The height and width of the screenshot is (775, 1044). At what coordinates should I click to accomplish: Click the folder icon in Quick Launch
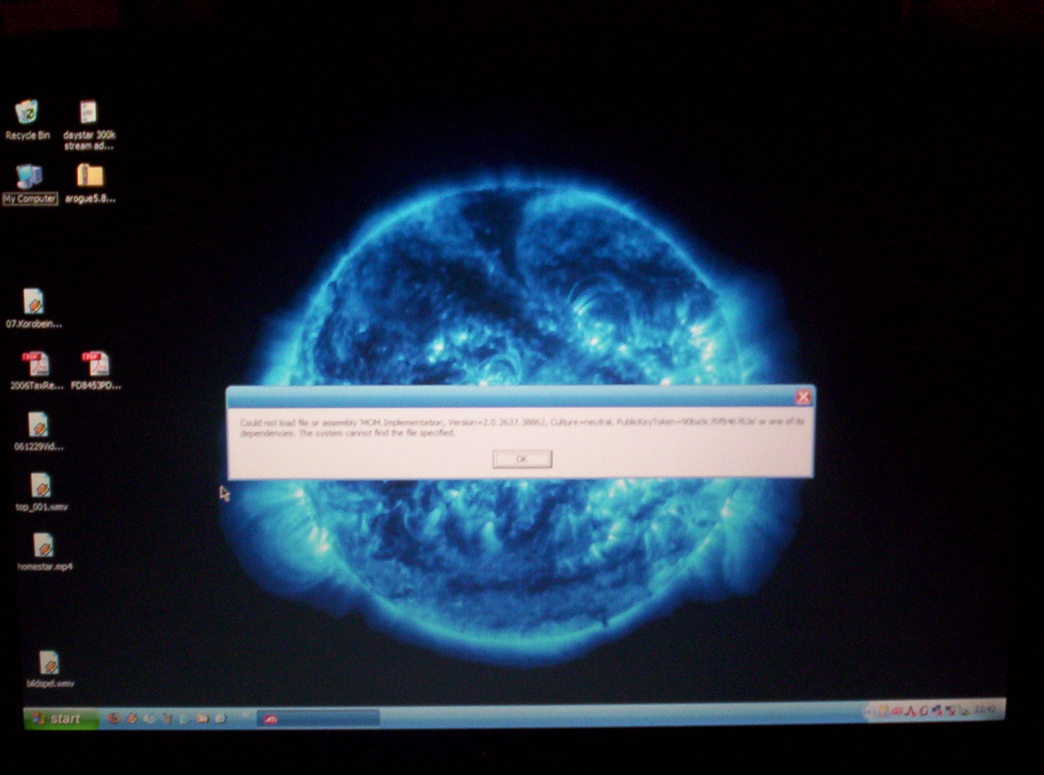click(x=202, y=718)
